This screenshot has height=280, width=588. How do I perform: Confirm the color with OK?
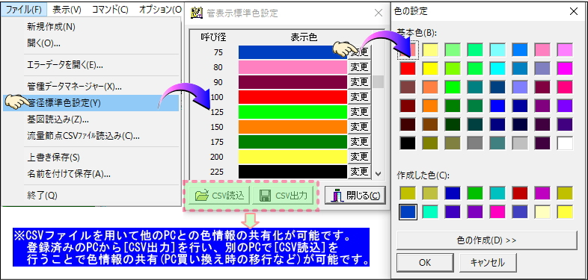coord(425,262)
